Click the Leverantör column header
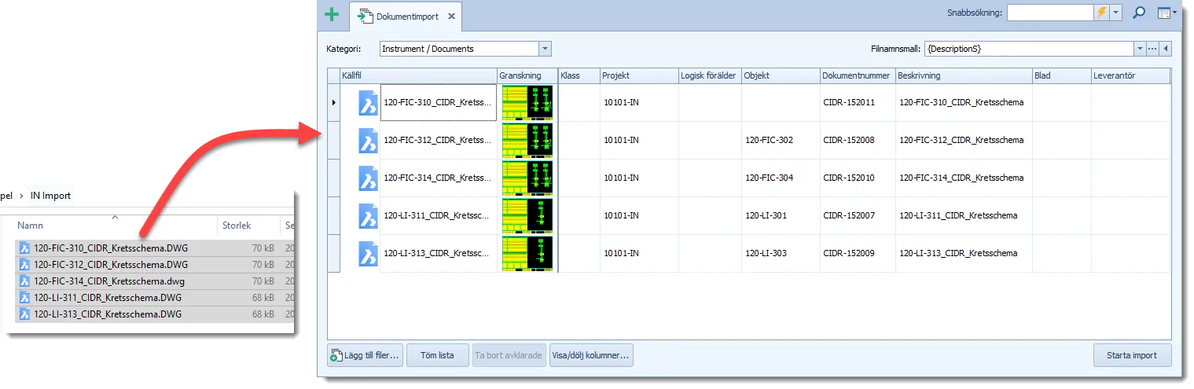Viewport: 1194px width, 389px height. (1130, 75)
